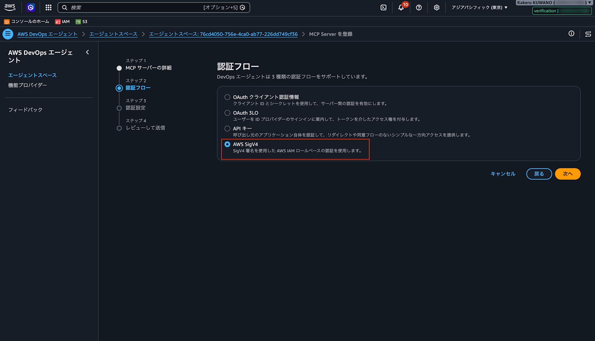Go to step 1 MCP サーバーの詳細
The width and height of the screenshot is (595, 341).
click(148, 68)
